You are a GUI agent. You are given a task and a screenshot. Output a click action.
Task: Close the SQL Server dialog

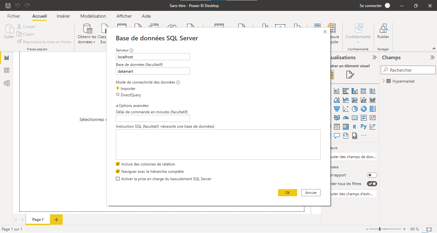[325, 32]
